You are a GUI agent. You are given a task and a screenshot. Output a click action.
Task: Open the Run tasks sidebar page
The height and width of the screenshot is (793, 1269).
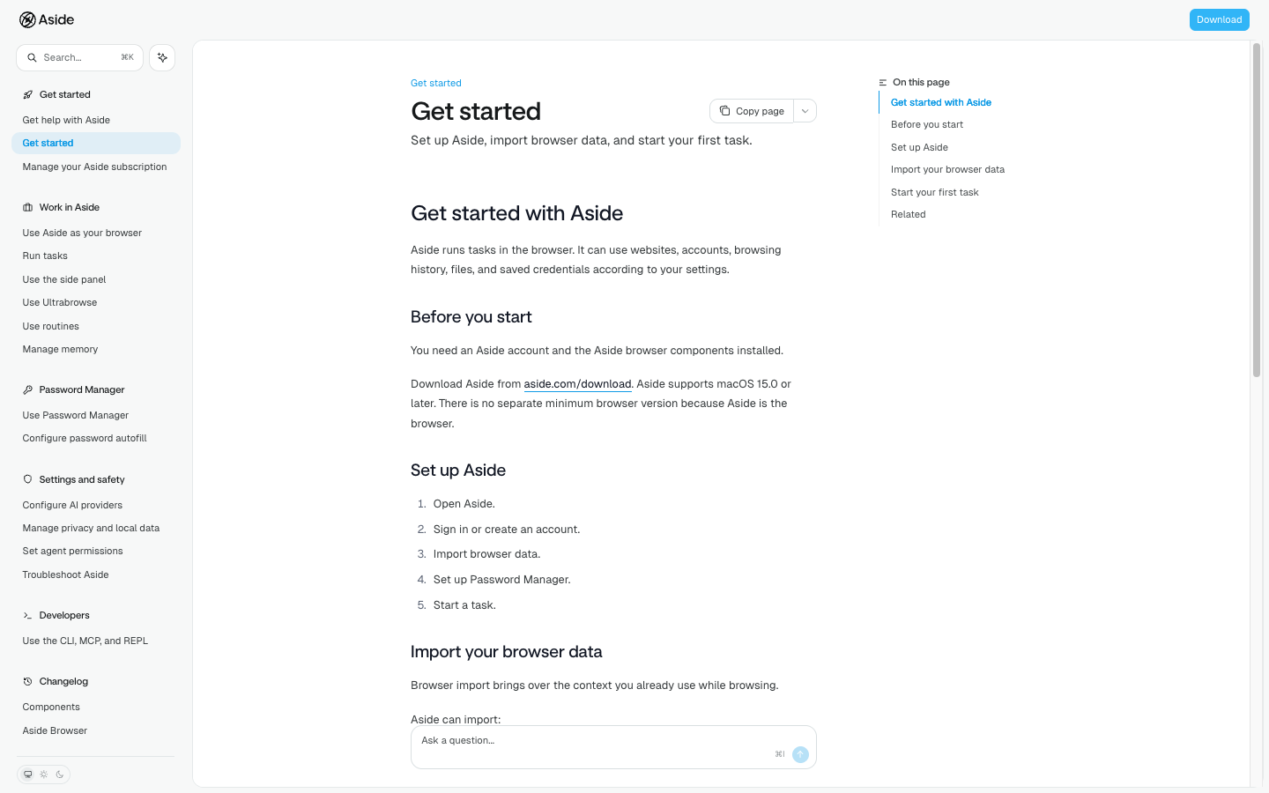point(45,256)
